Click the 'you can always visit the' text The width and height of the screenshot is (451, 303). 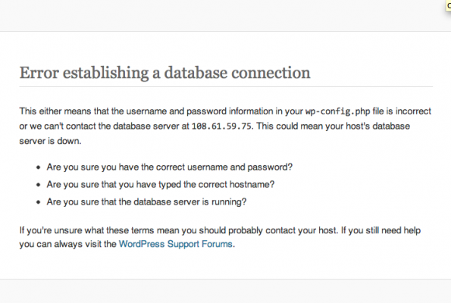coord(68,244)
